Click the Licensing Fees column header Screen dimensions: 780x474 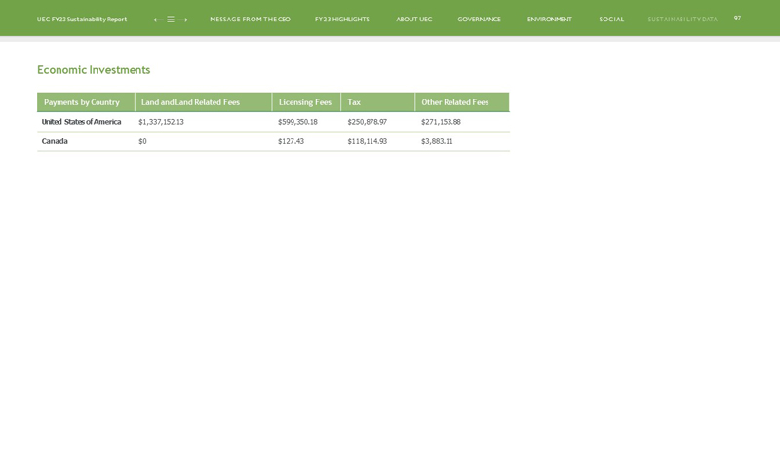click(x=304, y=102)
